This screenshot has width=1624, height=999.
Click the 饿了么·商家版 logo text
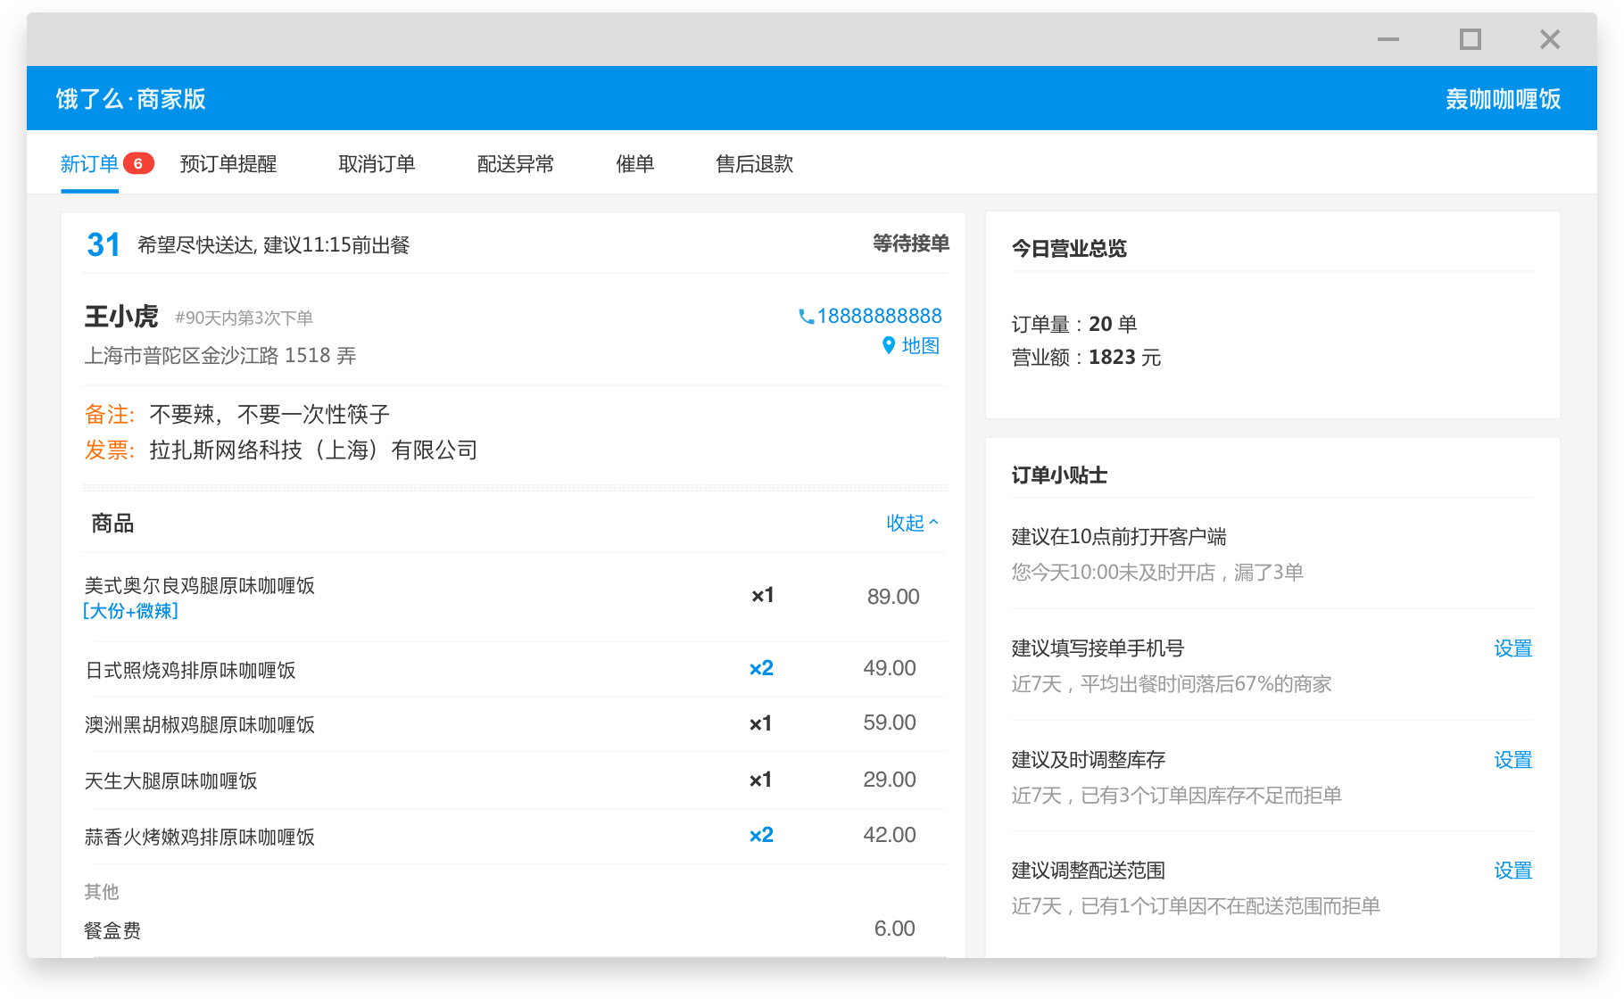tap(130, 98)
